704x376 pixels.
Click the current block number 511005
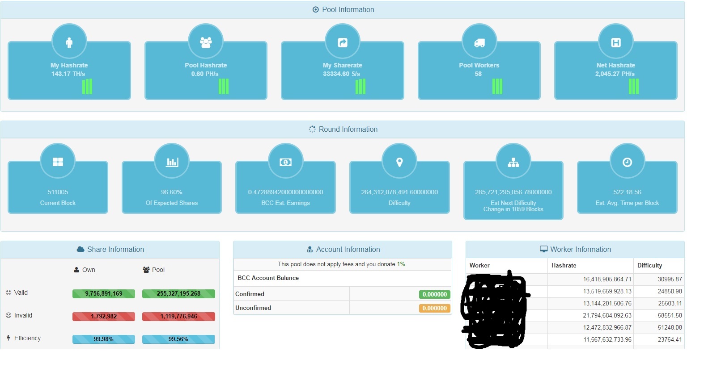[x=58, y=192]
